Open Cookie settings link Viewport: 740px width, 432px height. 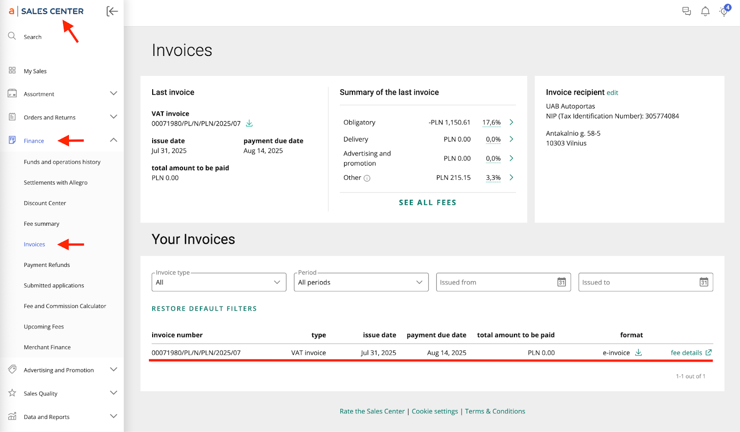pyautogui.click(x=435, y=411)
